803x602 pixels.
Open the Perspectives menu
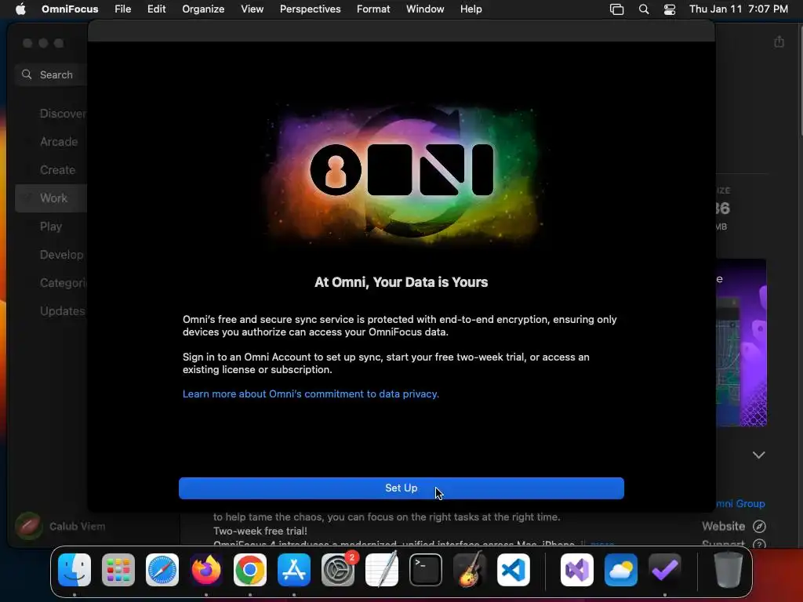pos(310,9)
